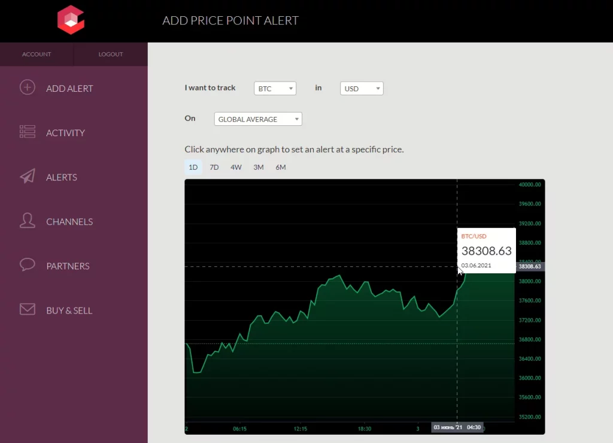Viewport: 613px width, 443px height.
Task: Open the BTC currency dropdown
Action: tap(275, 89)
